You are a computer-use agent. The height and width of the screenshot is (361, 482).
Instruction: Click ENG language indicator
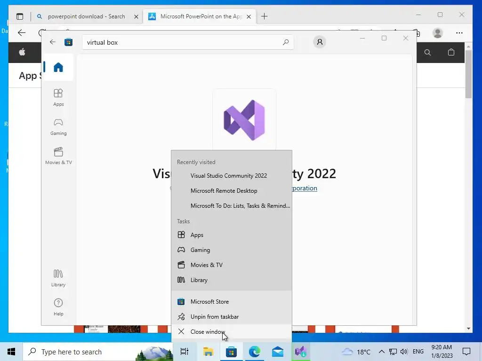pyautogui.click(x=418, y=352)
